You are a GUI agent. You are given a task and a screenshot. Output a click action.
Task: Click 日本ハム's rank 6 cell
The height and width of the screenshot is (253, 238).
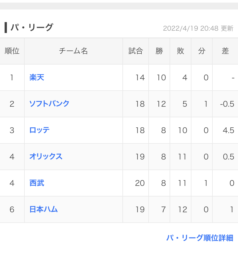pyautogui.click(x=12, y=209)
